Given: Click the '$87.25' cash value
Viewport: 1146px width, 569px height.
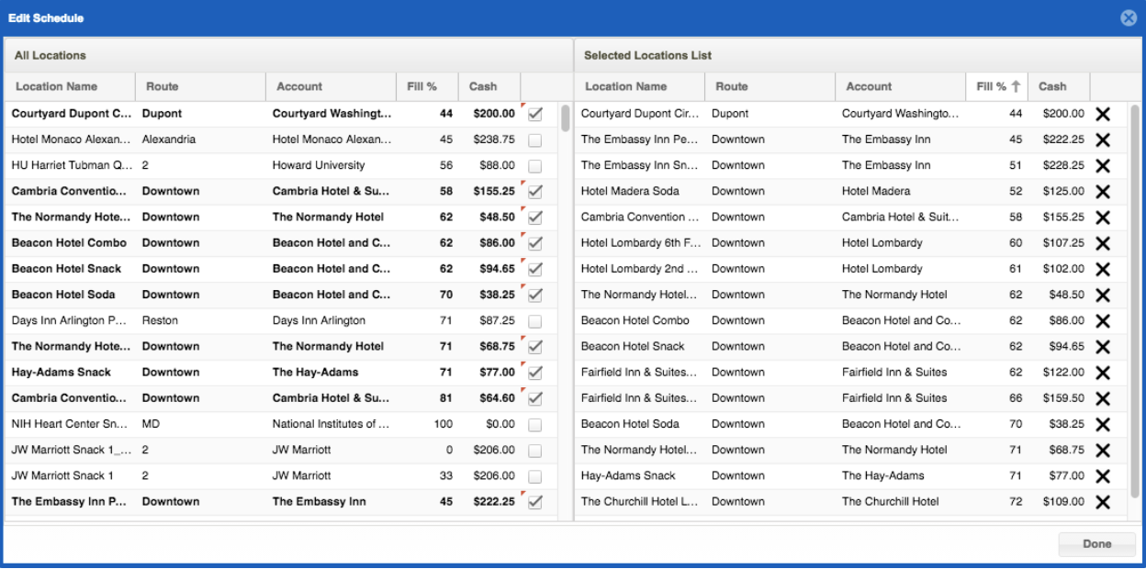Looking at the screenshot, I should click(497, 320).
